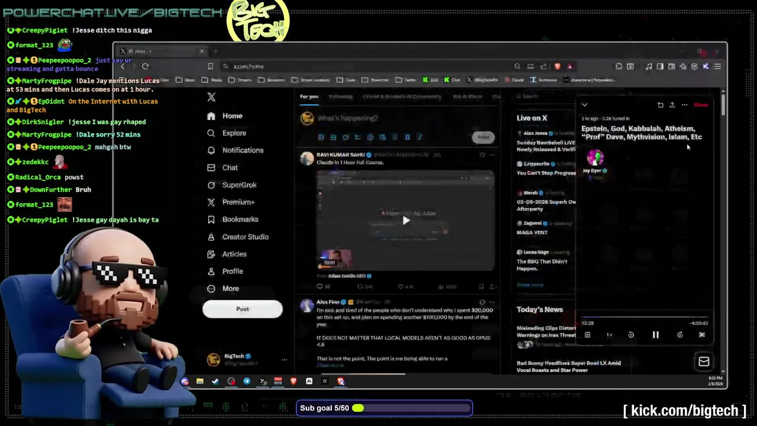Open the floating messages envelope button
Screen dimensions: 757x426
(x=704, y=362)
